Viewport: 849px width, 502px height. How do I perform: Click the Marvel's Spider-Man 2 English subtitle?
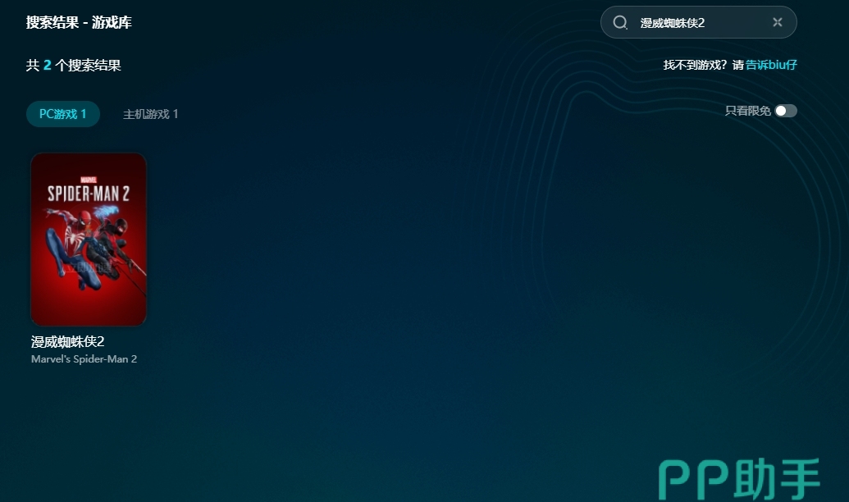pyautogui.click(x=84, y=359)
